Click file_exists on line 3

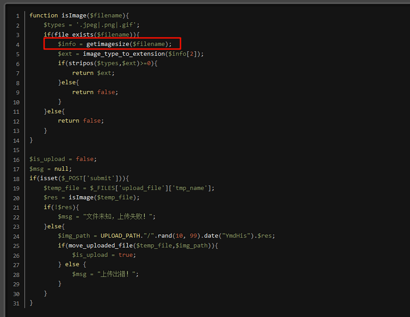(x=74, y=34)
